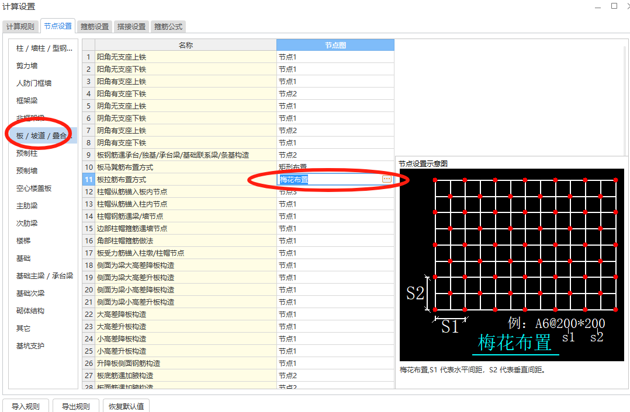
Task: Select the 基坑支护 category
Action: pos(43,346)
